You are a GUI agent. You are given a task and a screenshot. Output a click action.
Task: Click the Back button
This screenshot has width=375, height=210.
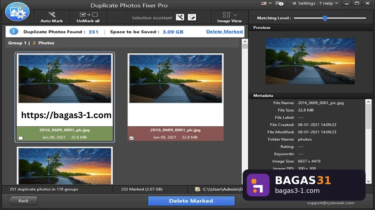coord(23,201)
